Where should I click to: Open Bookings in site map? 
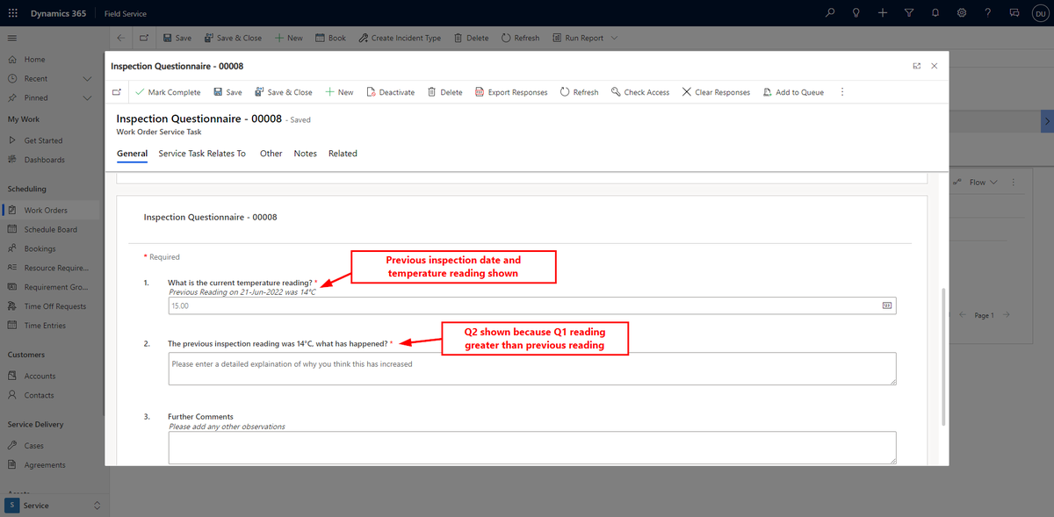(40, 248)
